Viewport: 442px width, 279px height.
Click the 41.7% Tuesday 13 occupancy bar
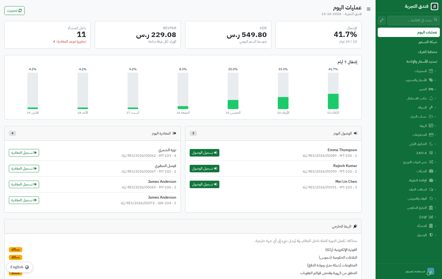[x=333, y=91]
